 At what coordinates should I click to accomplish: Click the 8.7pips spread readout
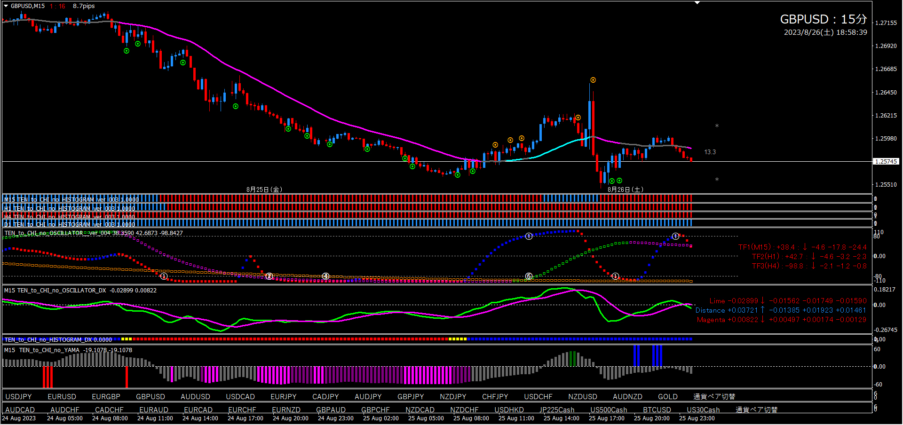click(84, 6)
